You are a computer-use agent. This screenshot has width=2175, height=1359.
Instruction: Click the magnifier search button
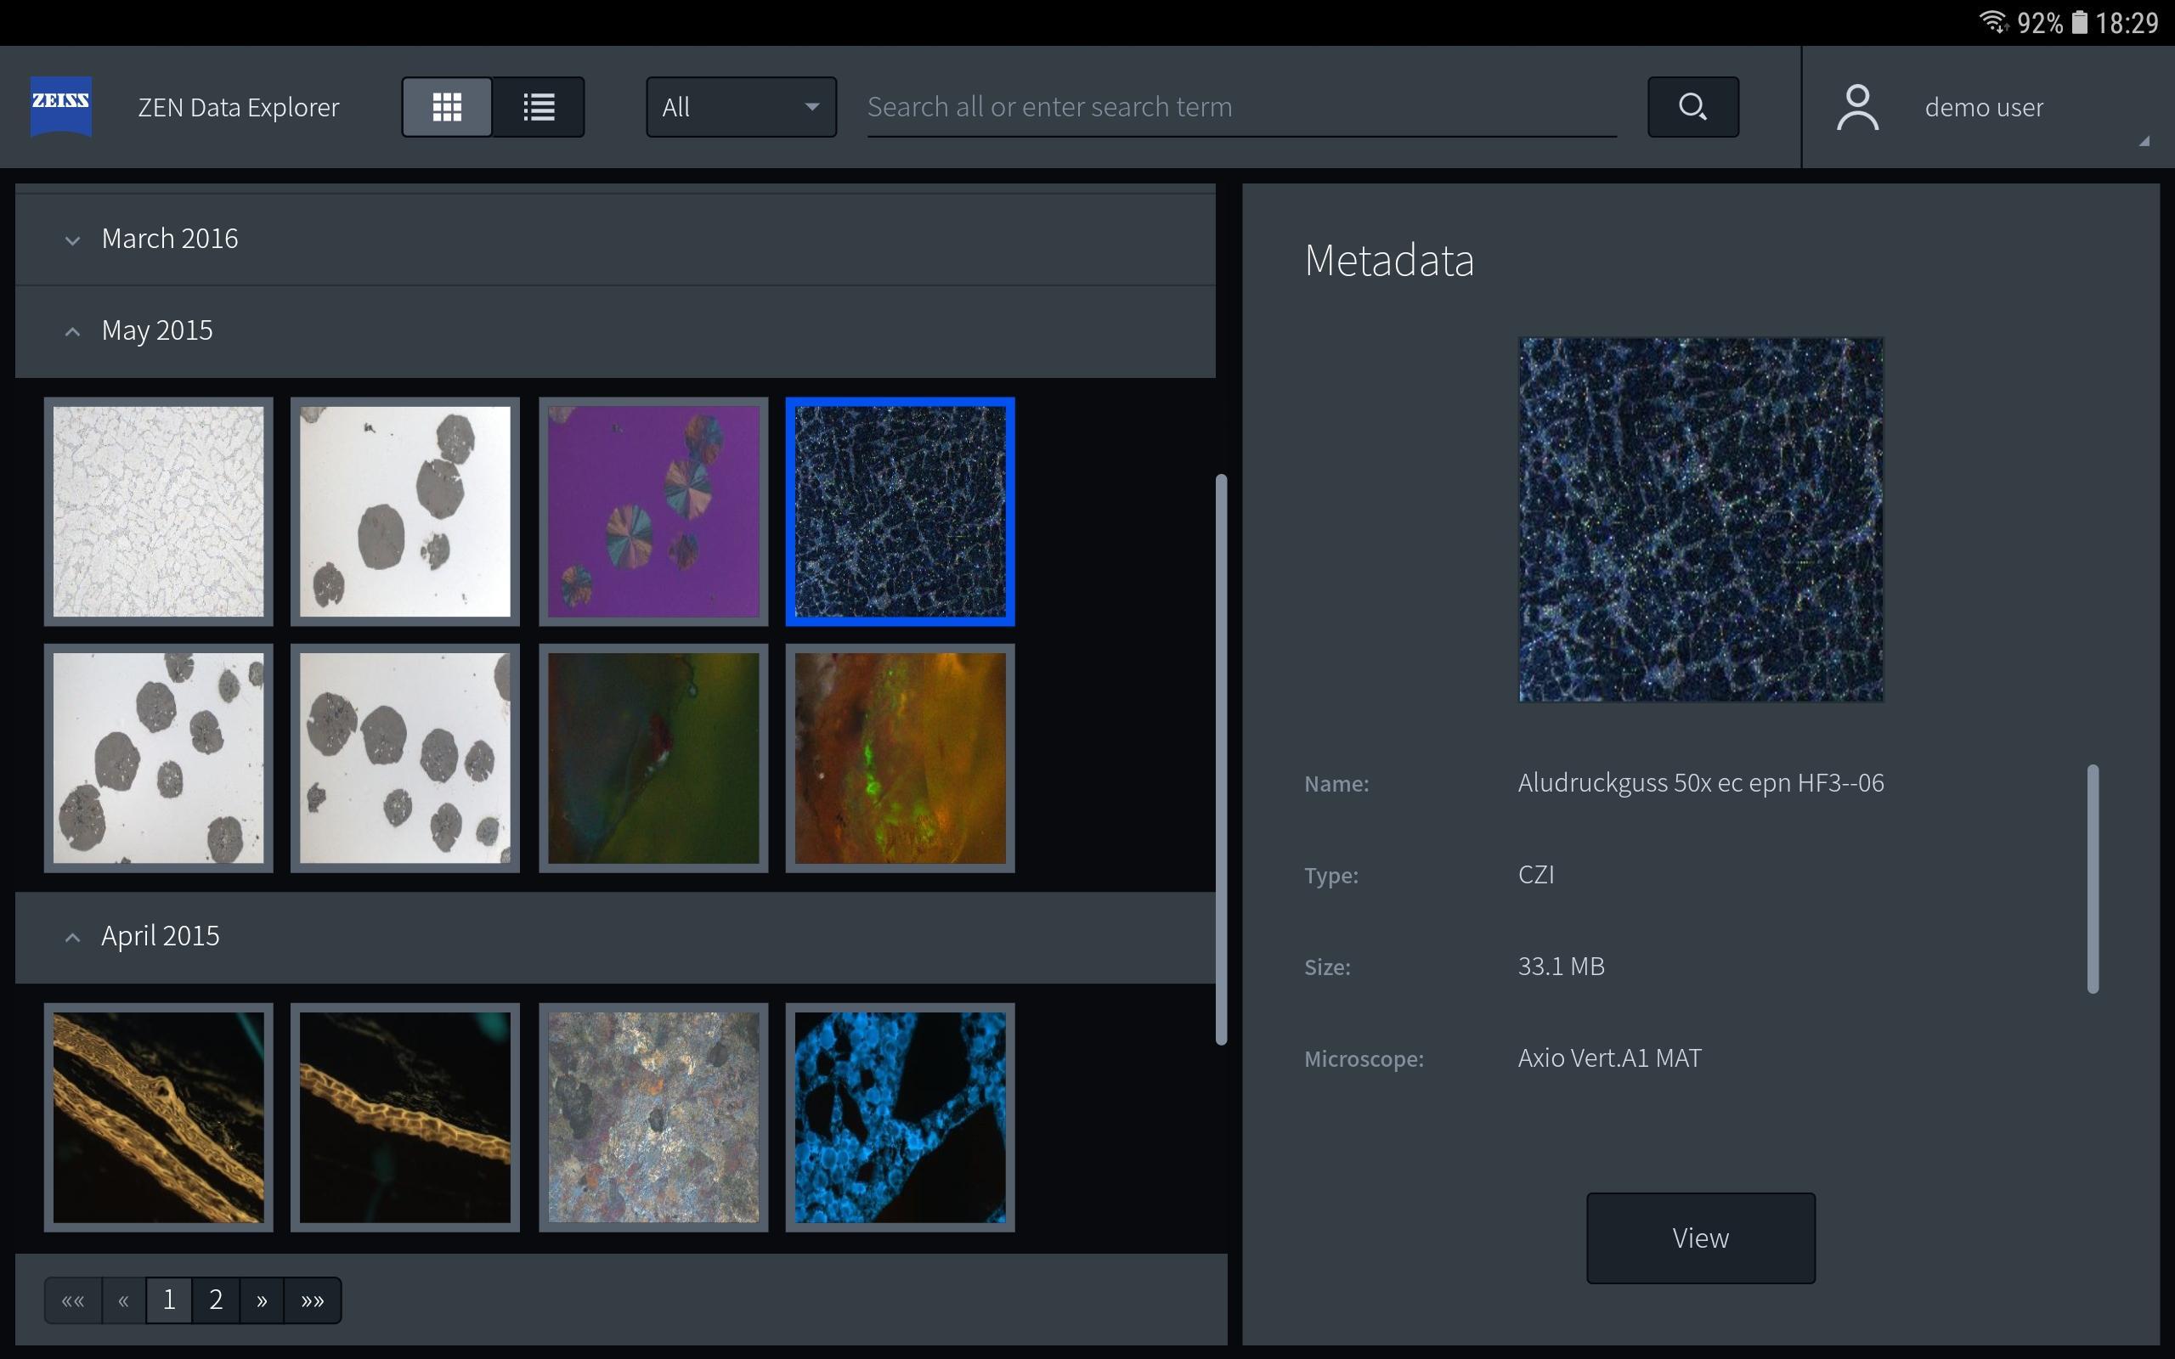(1692, 107)
